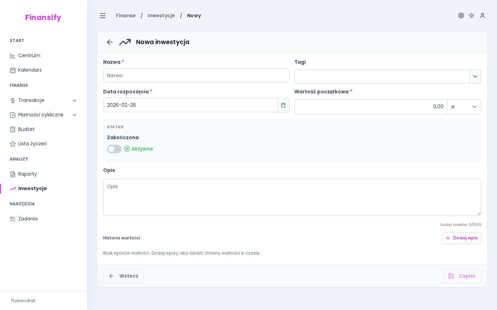The height and width of the screenshot is (310, 497).
Task: Go to Raporty in sidebar
Action: click(x=27, y=174)
